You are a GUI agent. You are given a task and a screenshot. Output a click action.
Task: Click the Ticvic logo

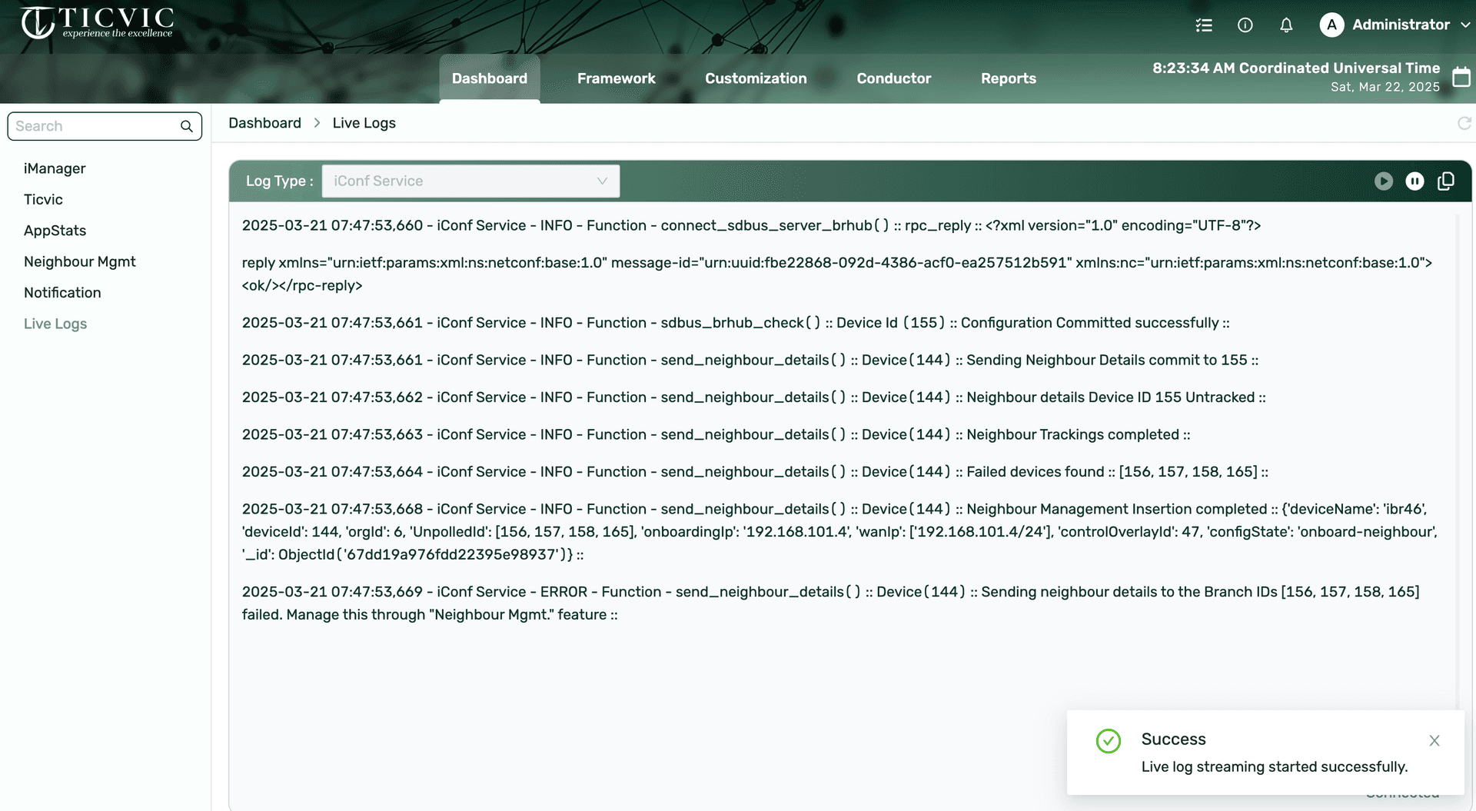pyautogui.click(x=97, y=22)
